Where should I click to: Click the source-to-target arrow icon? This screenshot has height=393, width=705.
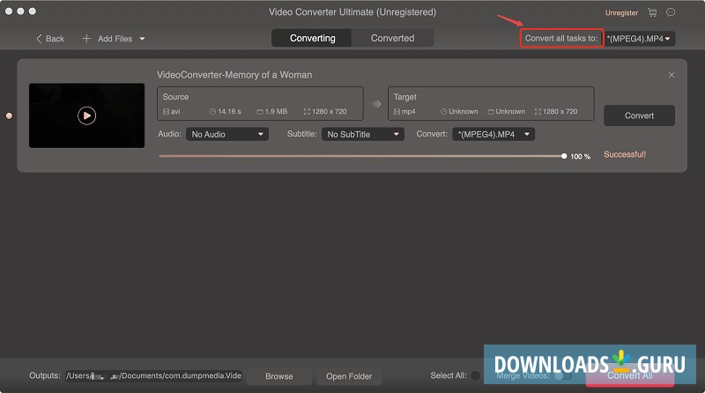(376, 104)
